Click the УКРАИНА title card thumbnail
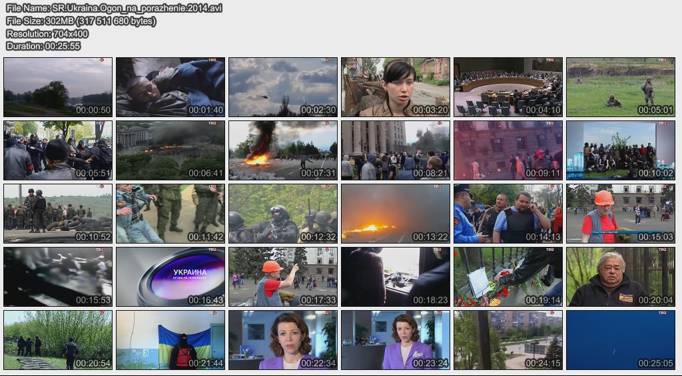This screenshot has width=682, height=376. (170, 277)
